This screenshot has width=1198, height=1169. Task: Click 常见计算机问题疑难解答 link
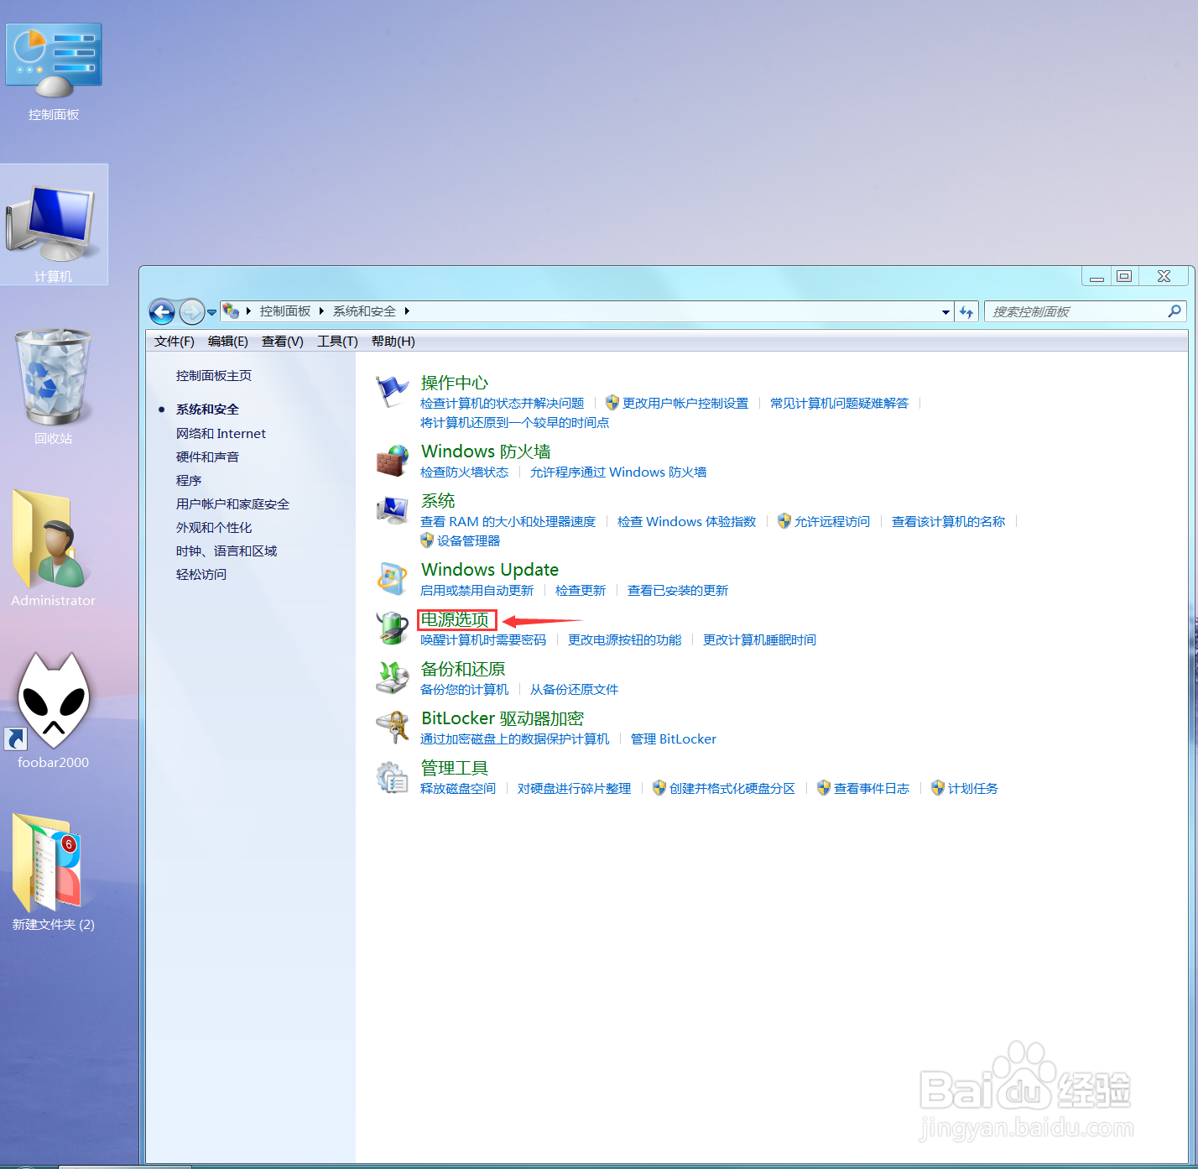[x=840, y=404]
